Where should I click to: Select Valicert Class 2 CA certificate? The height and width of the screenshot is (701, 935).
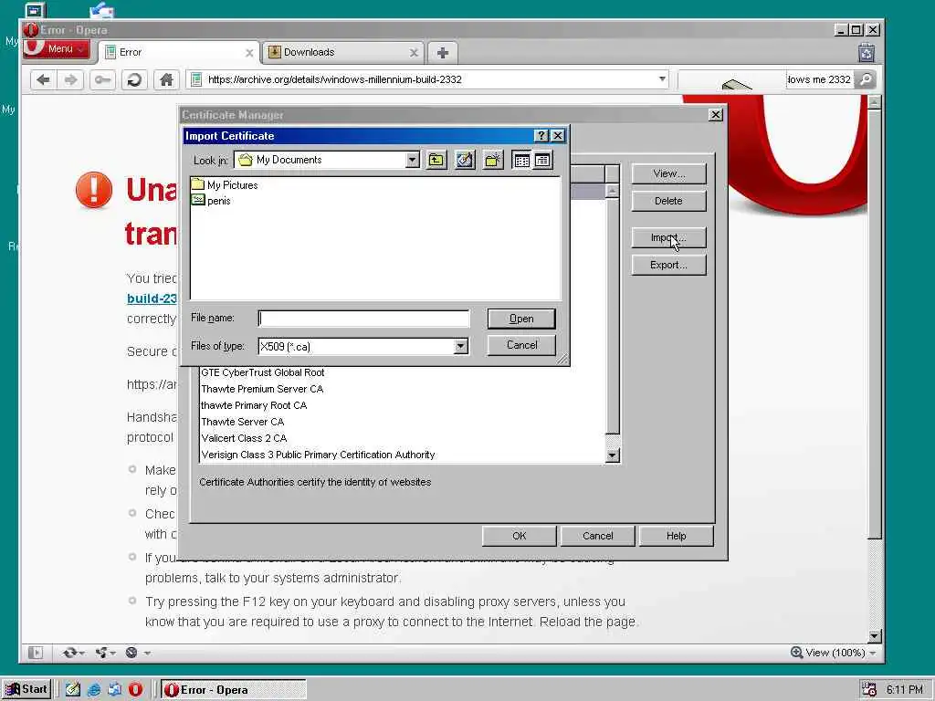coord(244,438)
